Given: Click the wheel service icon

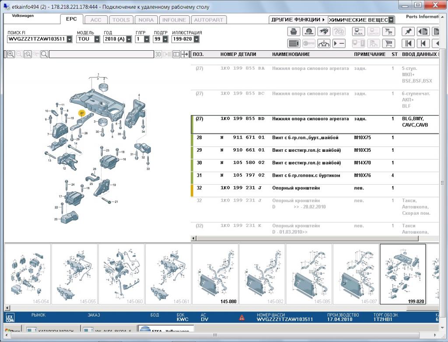Looking at the screenshot, I should coord(308,31).
